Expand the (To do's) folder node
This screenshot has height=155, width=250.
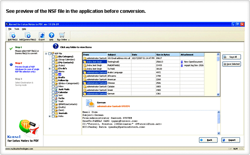point(50,69)
